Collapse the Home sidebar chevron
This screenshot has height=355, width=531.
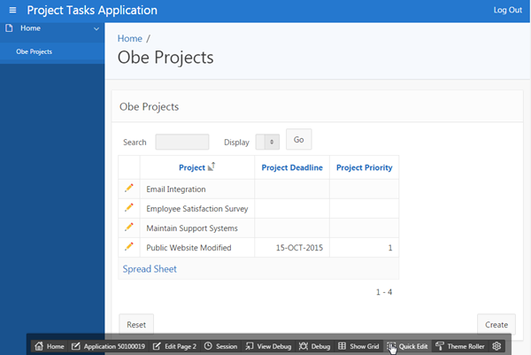click(96, 29)
